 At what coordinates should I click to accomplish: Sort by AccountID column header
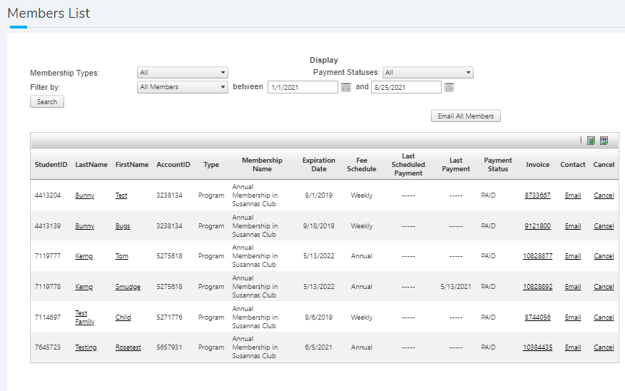pos(173,165)
